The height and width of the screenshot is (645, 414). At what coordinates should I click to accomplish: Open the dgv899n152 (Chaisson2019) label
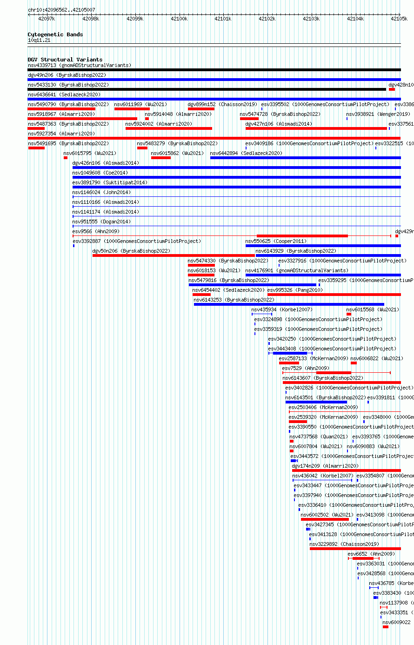[x=222, y=104]
